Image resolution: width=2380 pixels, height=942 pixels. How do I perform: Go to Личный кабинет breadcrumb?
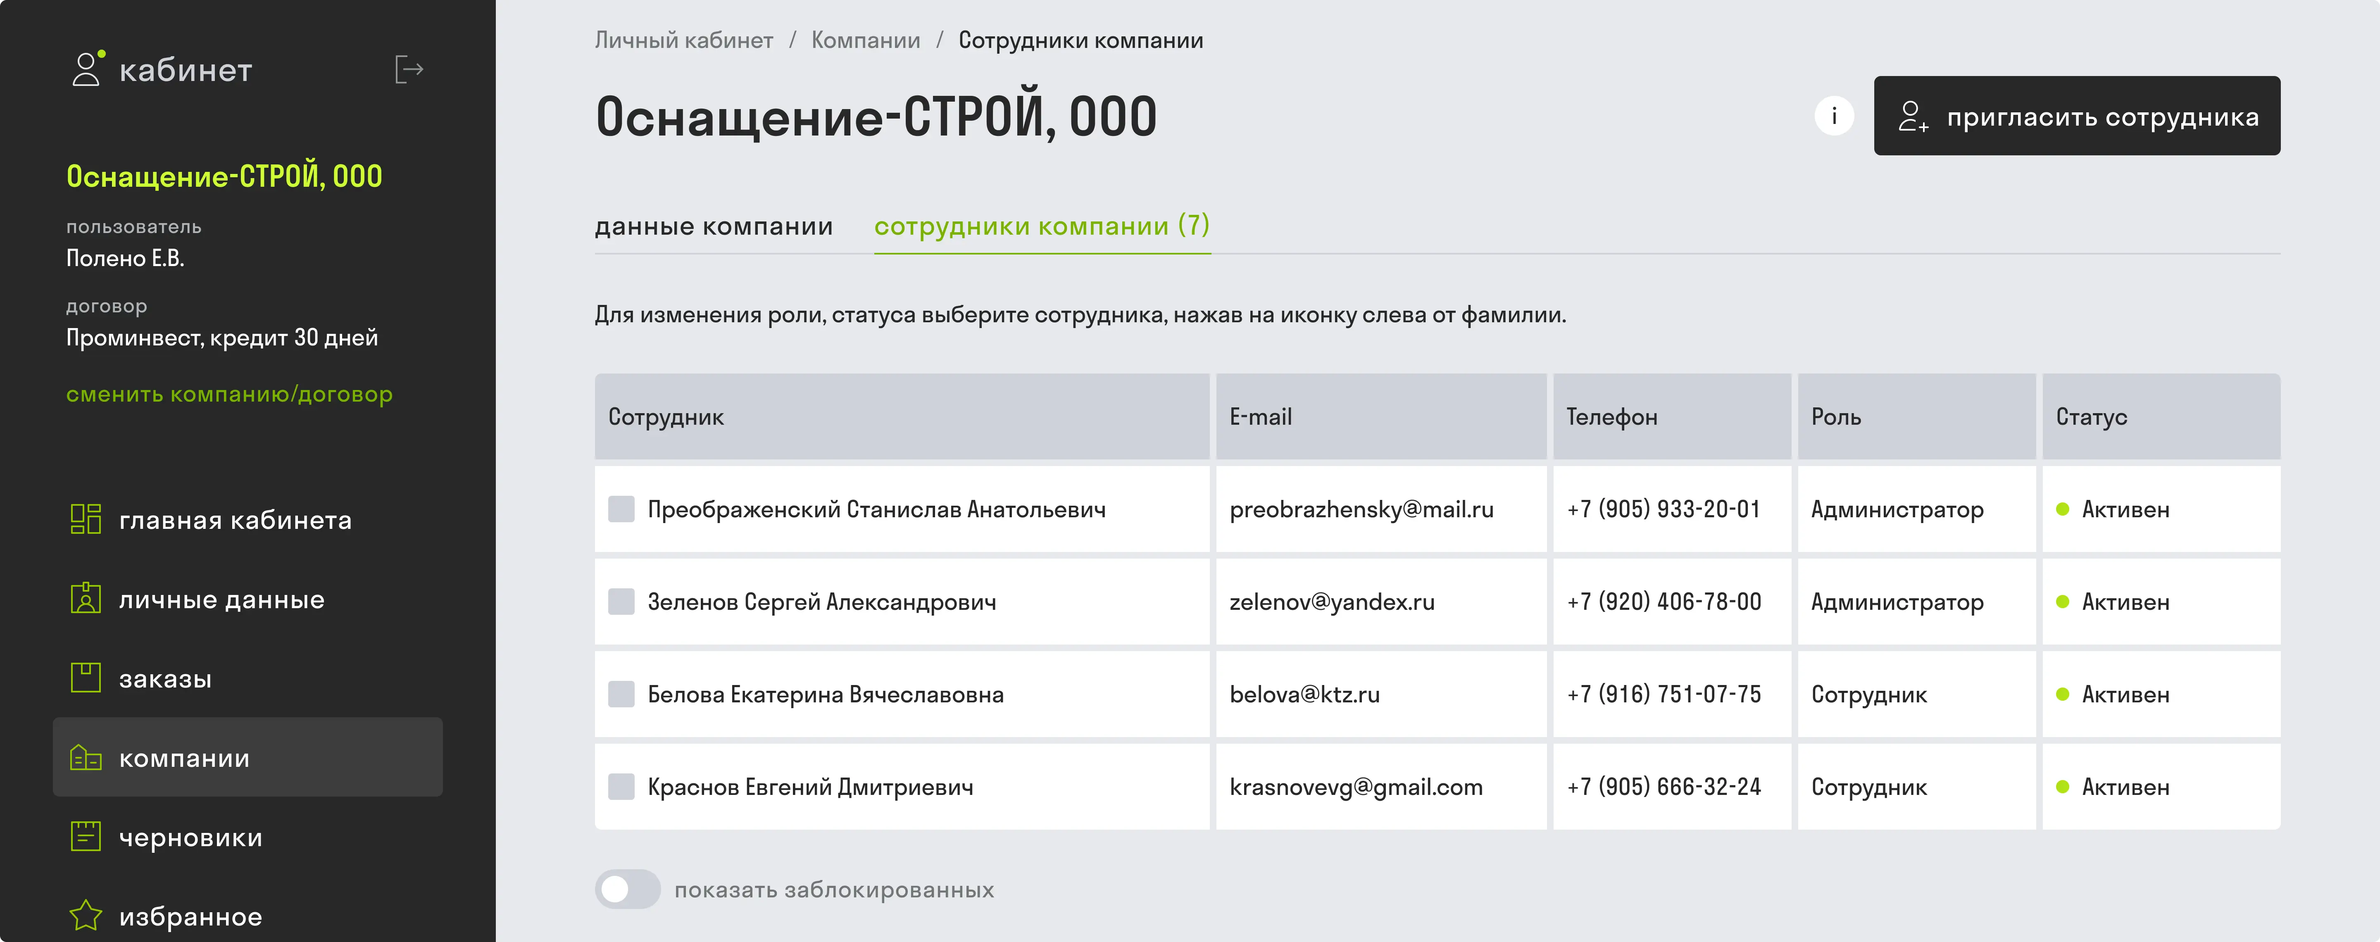click(x=684, y=40)
